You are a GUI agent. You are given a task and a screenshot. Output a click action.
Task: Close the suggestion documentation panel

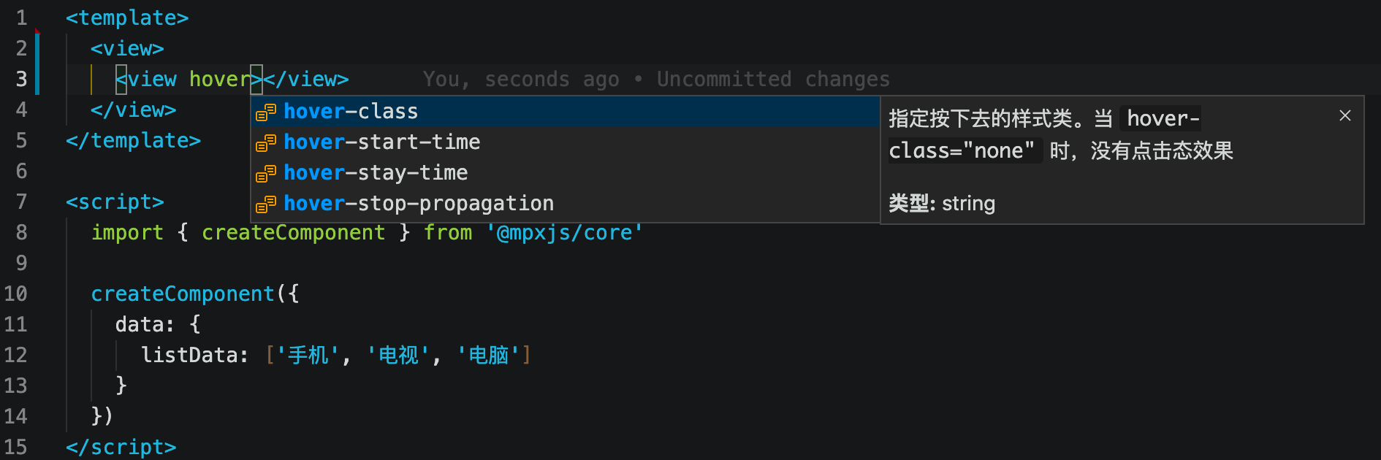coord(1345,115)
